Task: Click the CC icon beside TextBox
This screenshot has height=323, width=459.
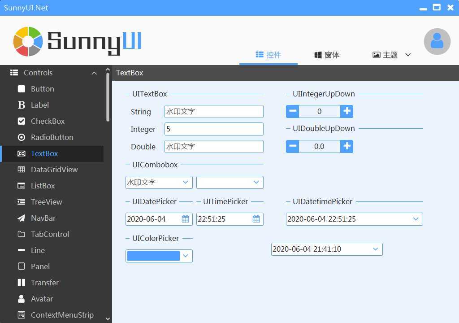Action: coord(22,153)
